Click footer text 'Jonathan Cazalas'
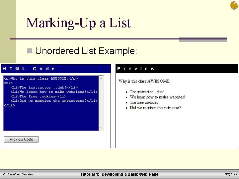 coord(20,174)
